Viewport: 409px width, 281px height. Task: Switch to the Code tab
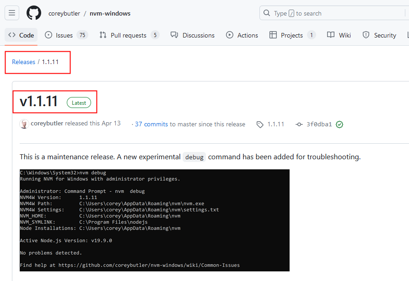pos(21,35)
